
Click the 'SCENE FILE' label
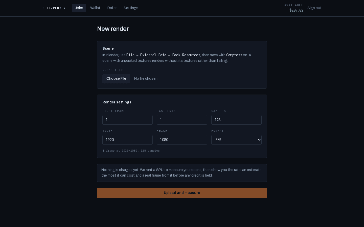click(113, 70)
